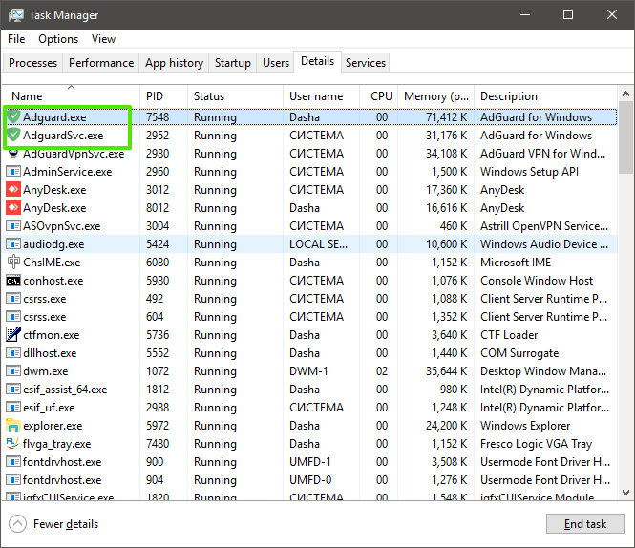Viewport: 635px width, 548px height.
Task: Open the View menu
Action: (x=103, y=39)
